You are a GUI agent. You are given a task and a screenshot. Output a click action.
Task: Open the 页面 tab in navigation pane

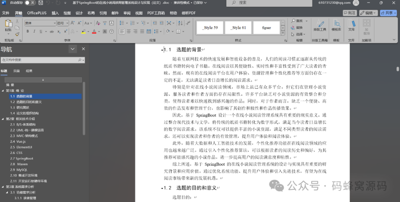click(x=17, y=71)
